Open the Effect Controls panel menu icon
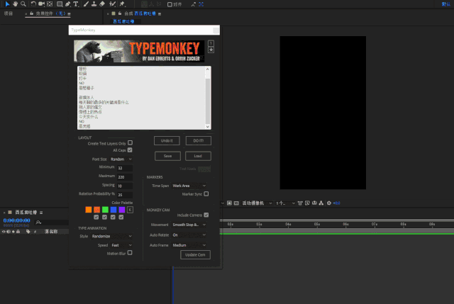 pyautogui.click(x=69, y=13)
